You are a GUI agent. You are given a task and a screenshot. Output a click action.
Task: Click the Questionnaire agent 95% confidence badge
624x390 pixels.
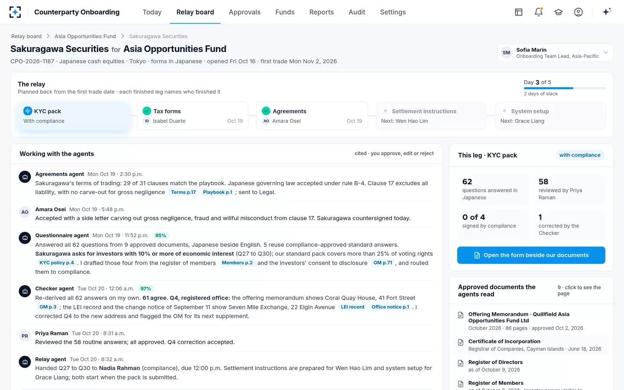pyautogui.click(x=161, y=236)
